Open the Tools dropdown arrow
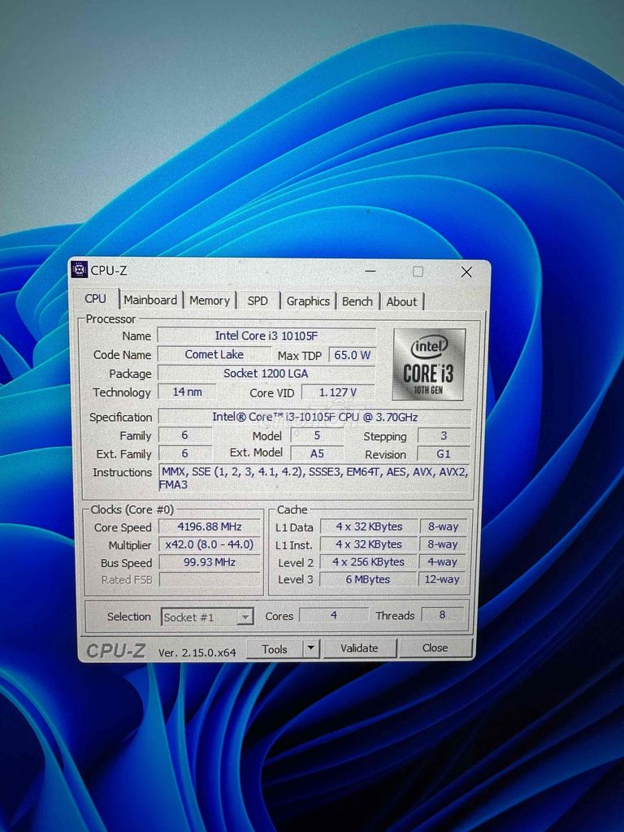Image resolution: width=624 pixels, height=832 pixels. click(x=311, y=648)
